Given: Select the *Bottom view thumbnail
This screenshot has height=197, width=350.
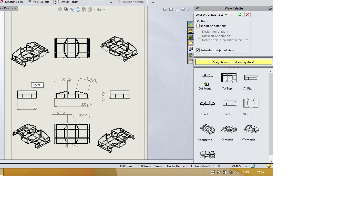Looking at the screenshot, I should [251, 103].
